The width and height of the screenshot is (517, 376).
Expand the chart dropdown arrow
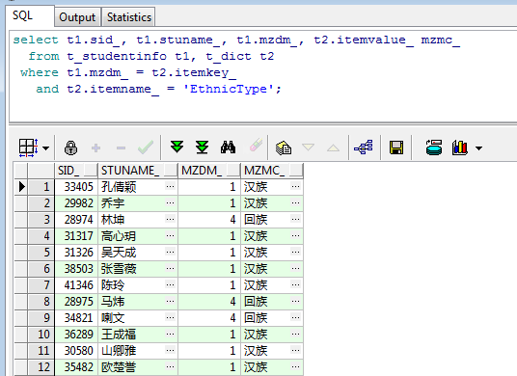coord(478,148)
